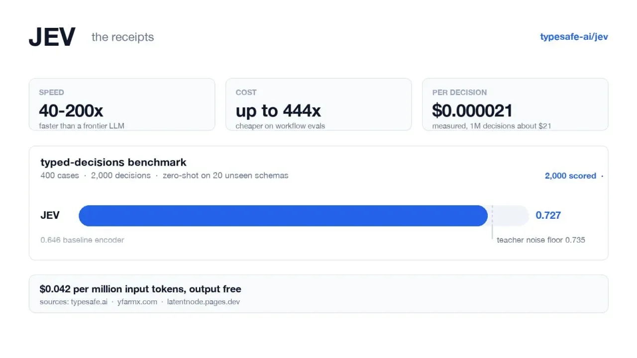Click the 2,000 scored label
This screenshot has width=637, height=358.
pyautogui.click(x=570, y=176)
